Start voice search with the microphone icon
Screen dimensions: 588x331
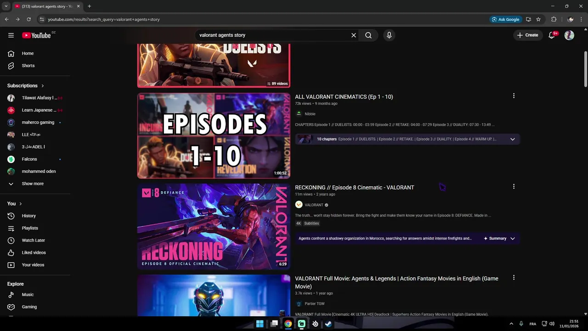(389, 35)
